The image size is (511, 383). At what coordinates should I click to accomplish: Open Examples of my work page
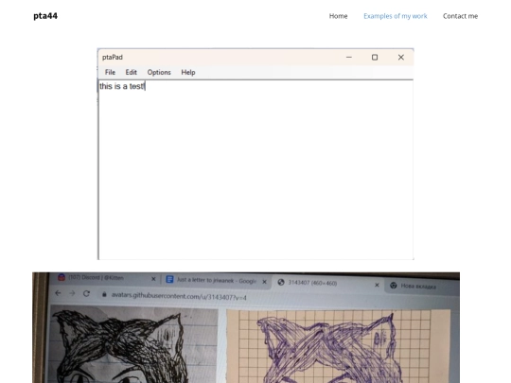395,16
